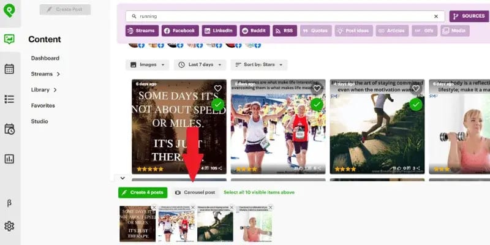Click the Carousel post button
The height and width of the screenshot is (245, 490).
[x=195, y=192]
